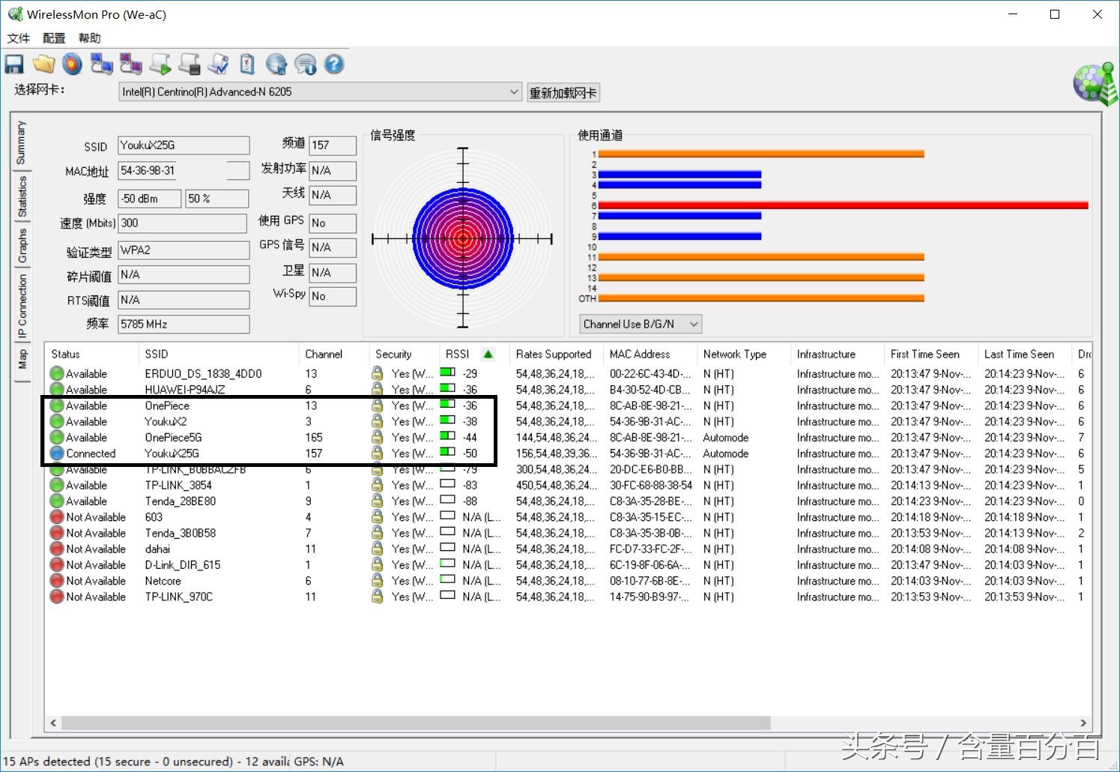Click the open folder toolbar icon
The image size is (1120, 772).
coord(43,64)
